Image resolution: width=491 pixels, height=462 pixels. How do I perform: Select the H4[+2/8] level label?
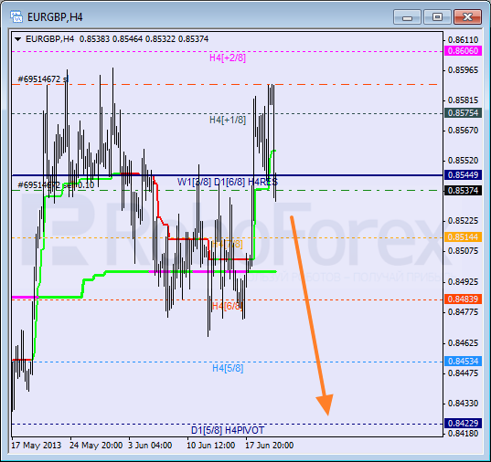pyautogui.click(x=228, y=58)
